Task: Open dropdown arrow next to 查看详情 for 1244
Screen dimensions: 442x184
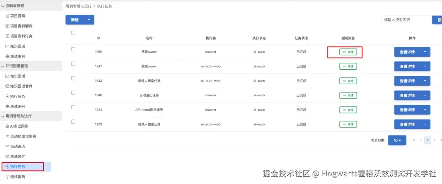Action: [425, 81]
